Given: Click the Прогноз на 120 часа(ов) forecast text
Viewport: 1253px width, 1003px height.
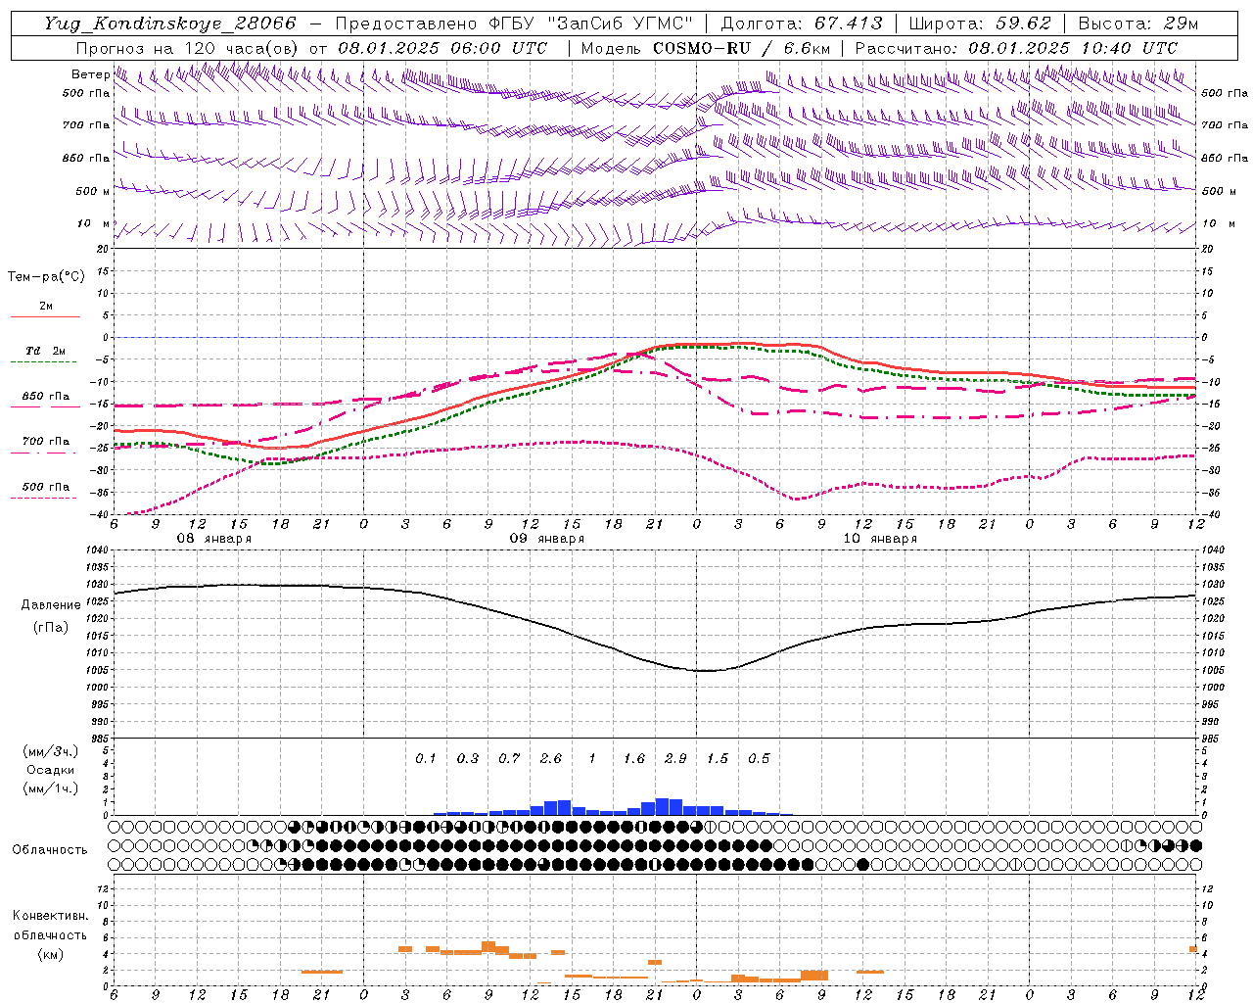Looking at the screenshot, I should point(188,48).
